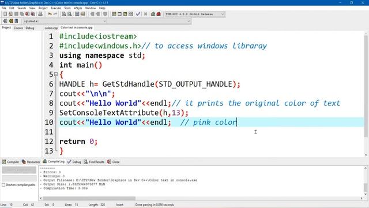Select the Project sidebar tab
The height and width of the screenshot is (208, 369).
(6, 28)
